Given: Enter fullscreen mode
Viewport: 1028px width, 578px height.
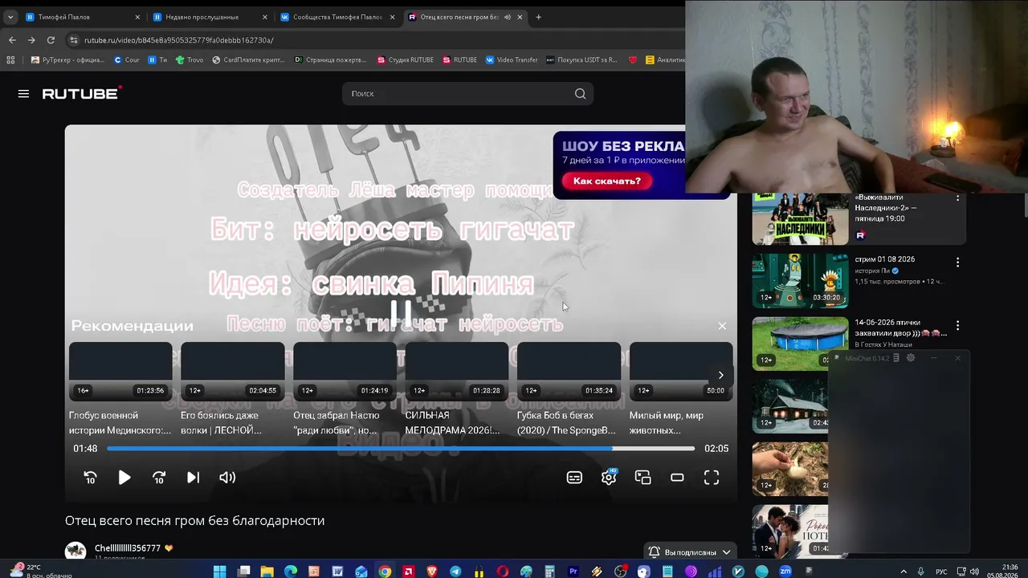Looking at the screenshot, I should click(712, 478).
